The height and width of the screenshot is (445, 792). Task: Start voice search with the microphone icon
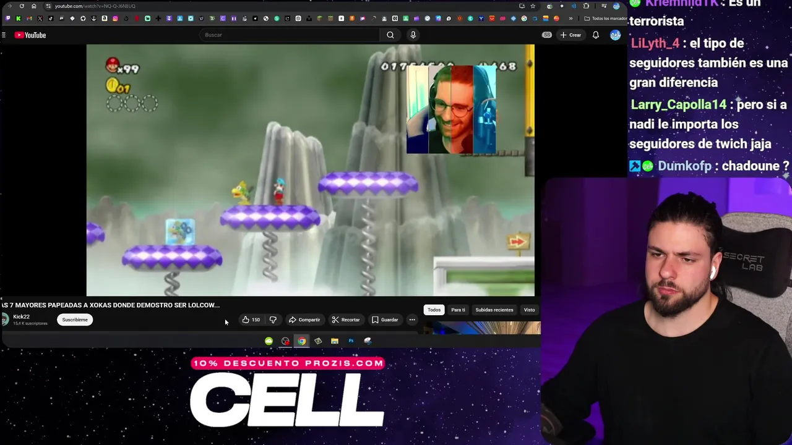point(413,35)
